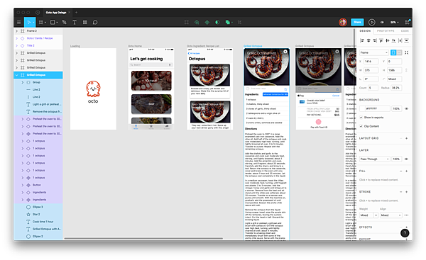Screen dimensions: 426x260
Task: Click the layer opacity 100% field
Action: click(396, 159)
